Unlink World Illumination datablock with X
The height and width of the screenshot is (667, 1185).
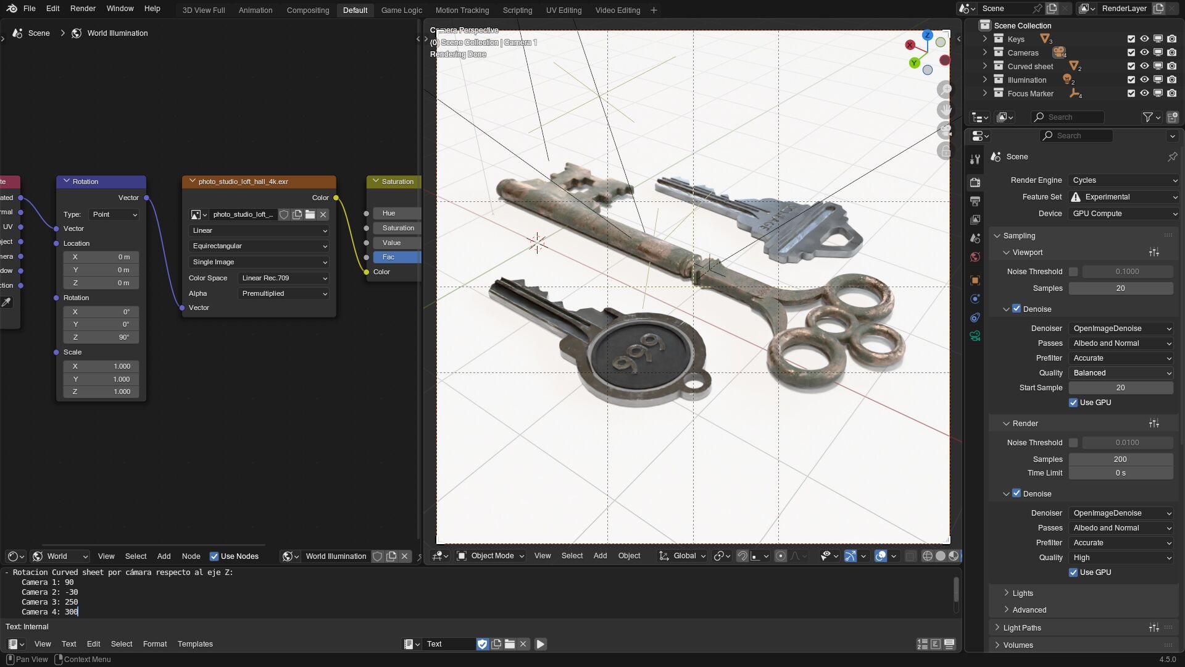[x=405, y=556]
